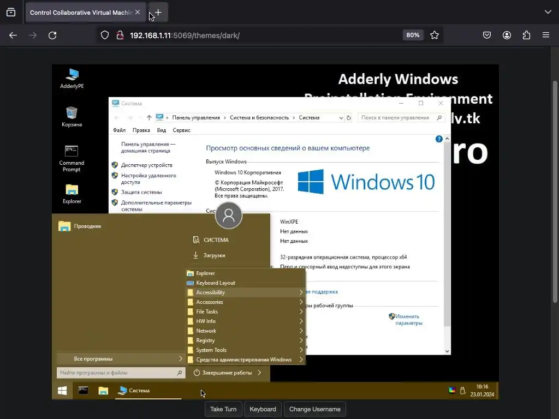Click the up arrow in address bar

149,118
